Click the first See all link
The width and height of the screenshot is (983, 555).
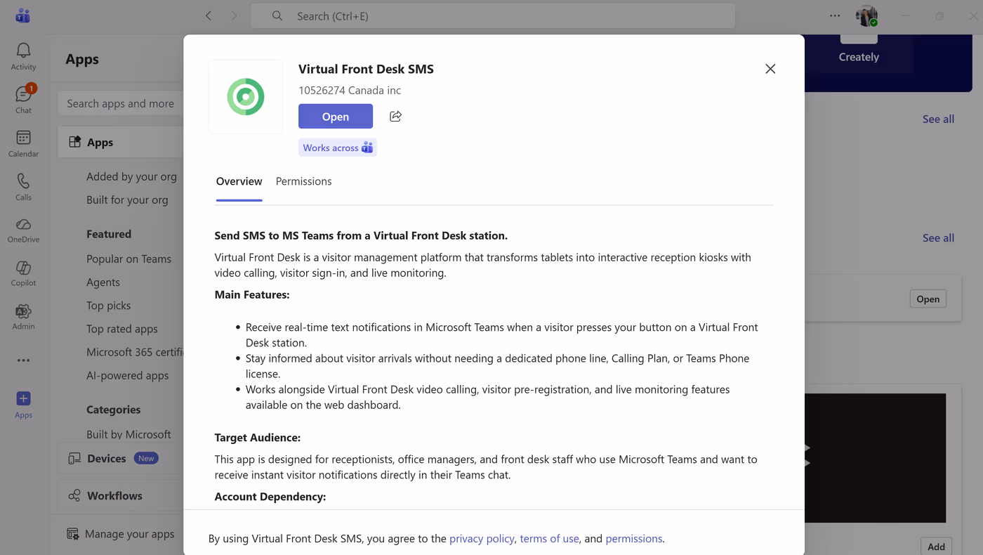(938, 119)
